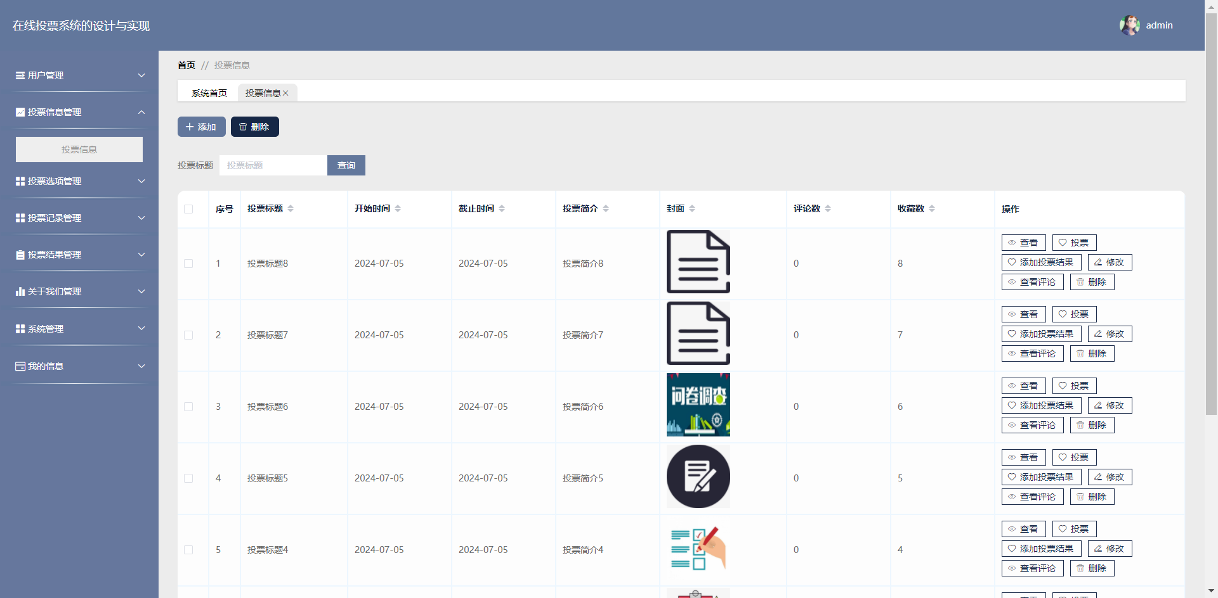Click 添加投票结果 for 投票标题5
Screen dimensions: 1218x598
pyautogui.click(x=1042, y=477)
